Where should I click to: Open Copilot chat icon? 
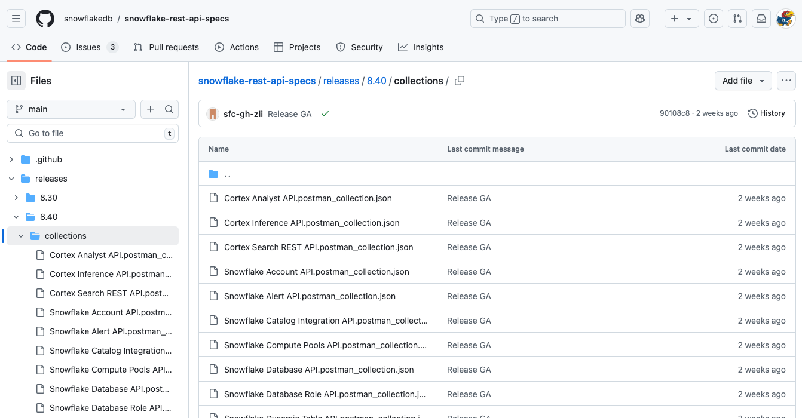[640, 19]
